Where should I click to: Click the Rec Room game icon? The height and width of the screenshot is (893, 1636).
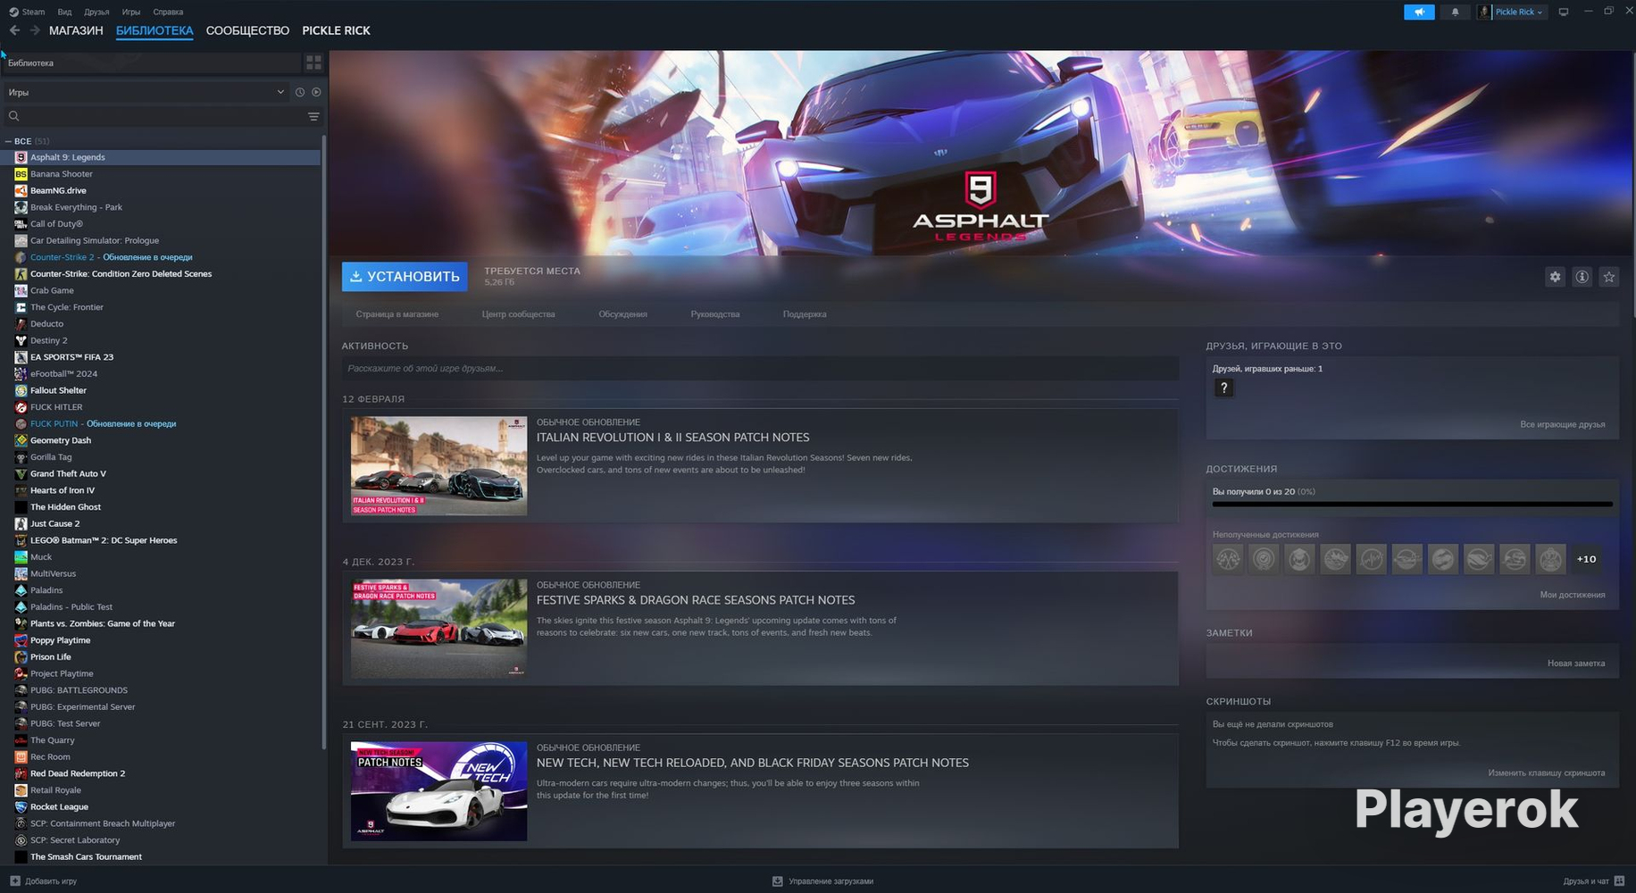(x=21, y=756)
